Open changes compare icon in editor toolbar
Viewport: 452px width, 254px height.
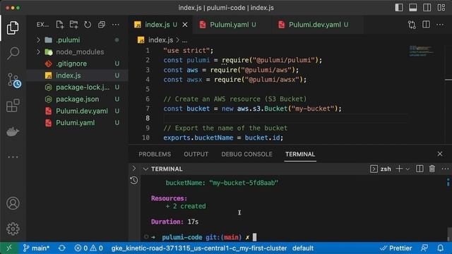[x=412, y=25]
